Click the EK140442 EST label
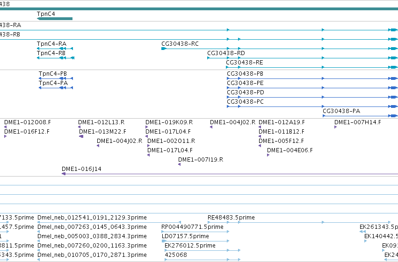Image resolution: width=398 pixels, height=262 pixels. [381, 236]
